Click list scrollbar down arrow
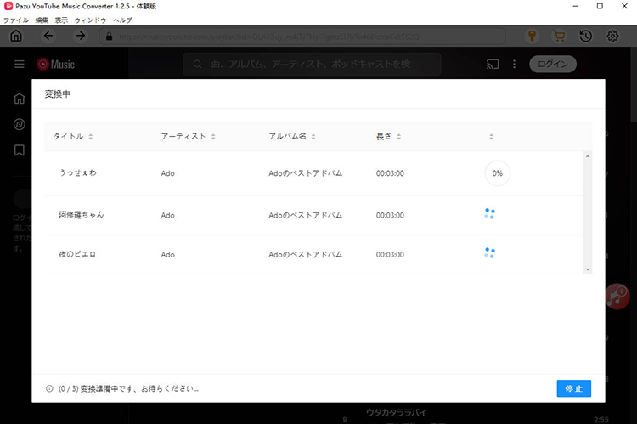Screen dimensions: 637x424 point(588,269)
